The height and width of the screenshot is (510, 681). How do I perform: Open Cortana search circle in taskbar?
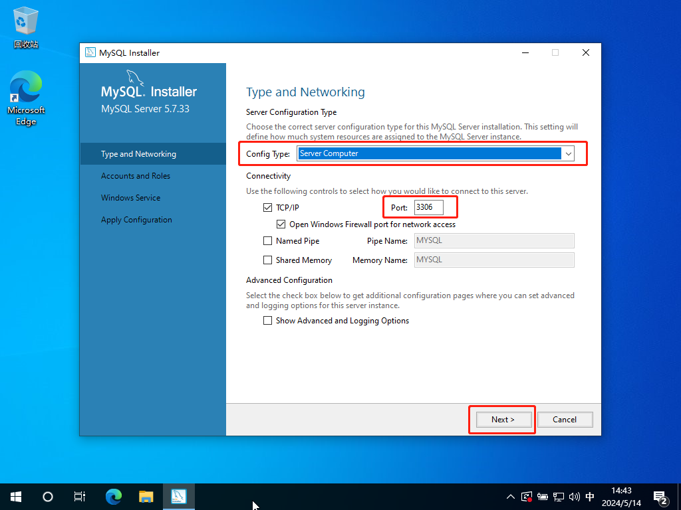(x=48, y=496)
